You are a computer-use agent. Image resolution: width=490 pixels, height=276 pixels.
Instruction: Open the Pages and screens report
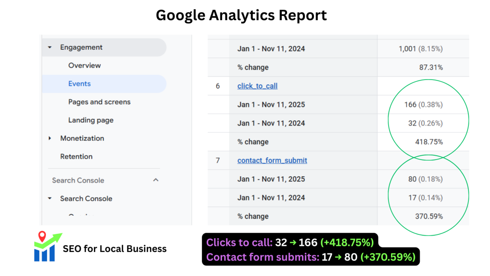[x=99, y=102]
